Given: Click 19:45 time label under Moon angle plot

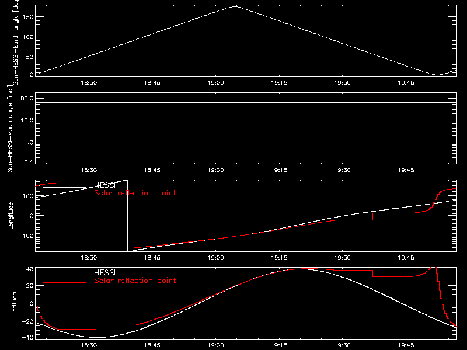Looking at the screenshot, I should click(x=406, y=170).
